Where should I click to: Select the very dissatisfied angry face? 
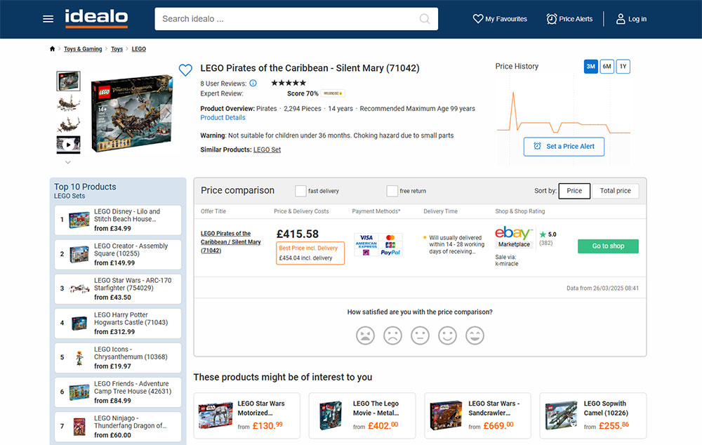(x=365, y=336)
